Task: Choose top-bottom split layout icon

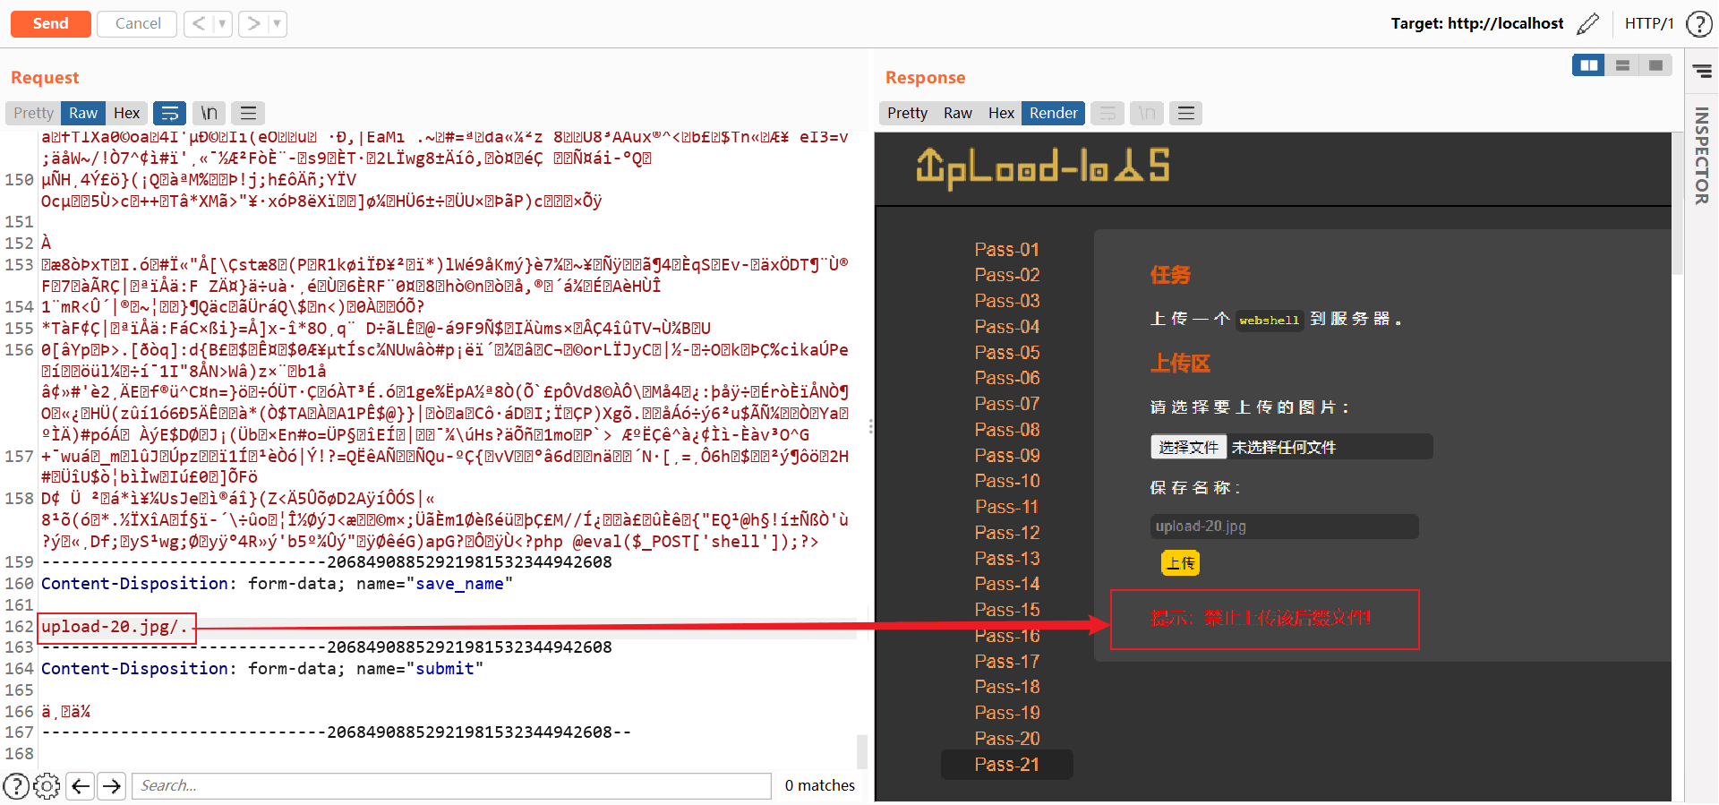Action: 1622,65
